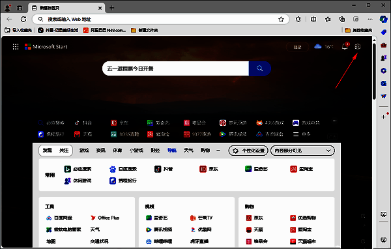Image resolution: width=391 pixels, height=249 pixels.
Task: Open the Outlook sidebar icon
Action: (x=384, y=83)
